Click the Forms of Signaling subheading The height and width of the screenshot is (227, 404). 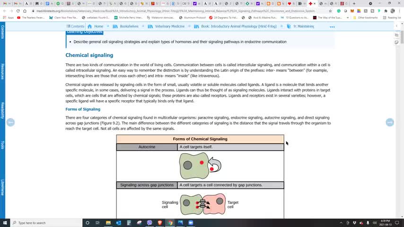click(x=83, y=109)
